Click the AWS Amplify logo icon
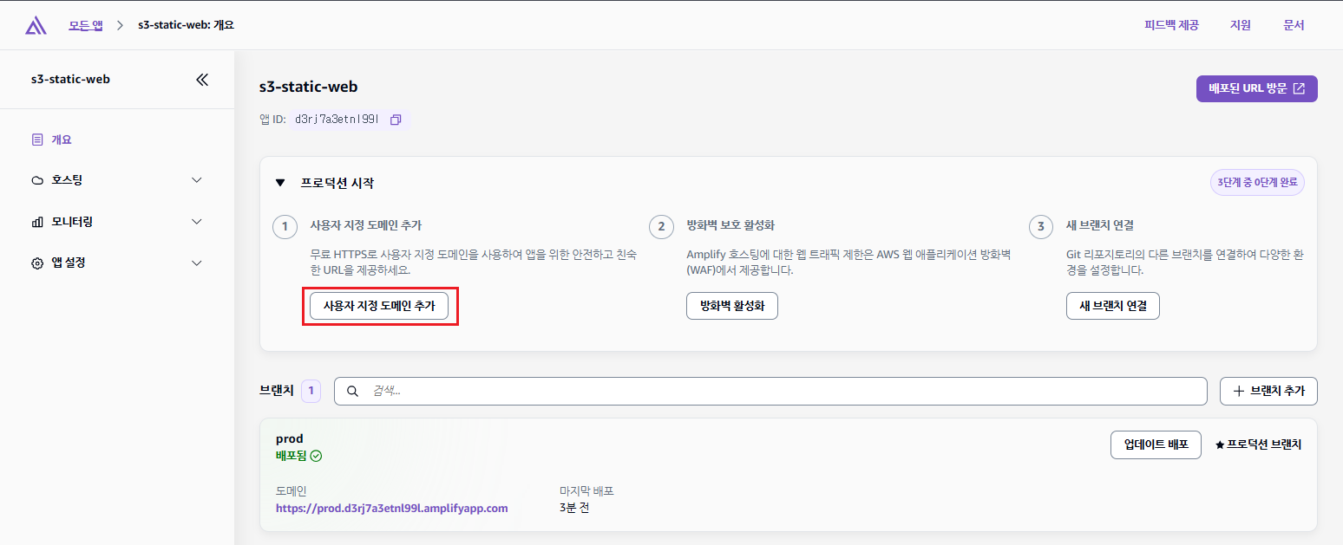 click(36, 25)
